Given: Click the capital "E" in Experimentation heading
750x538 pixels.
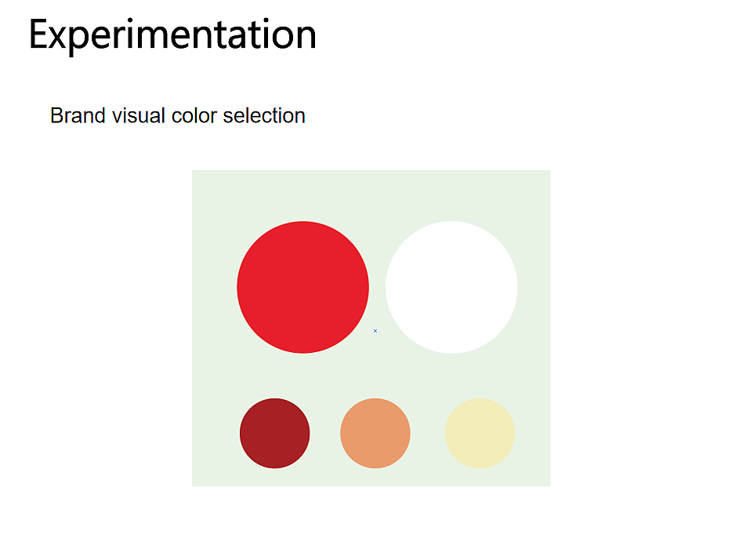Looking at the screenshot, I should (38, 35).
